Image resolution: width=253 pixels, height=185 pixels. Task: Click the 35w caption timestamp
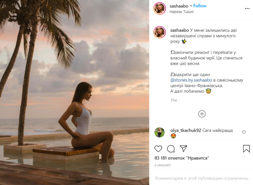click(x=174, y=100)
